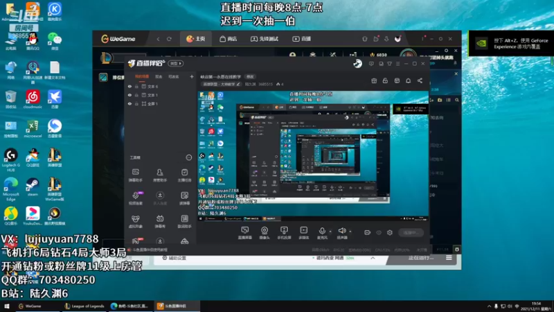Viewport: 554px width, 312px height.
Task: Toggle visibility of 文本 1 layer
Action: (129, 95)
